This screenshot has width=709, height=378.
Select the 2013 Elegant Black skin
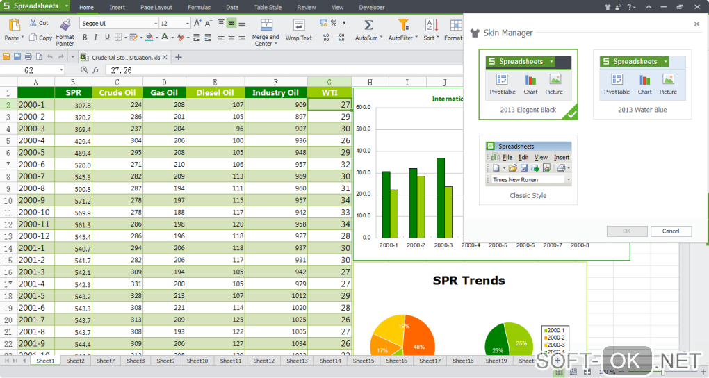pyautogui.click(x=528, y=85)
